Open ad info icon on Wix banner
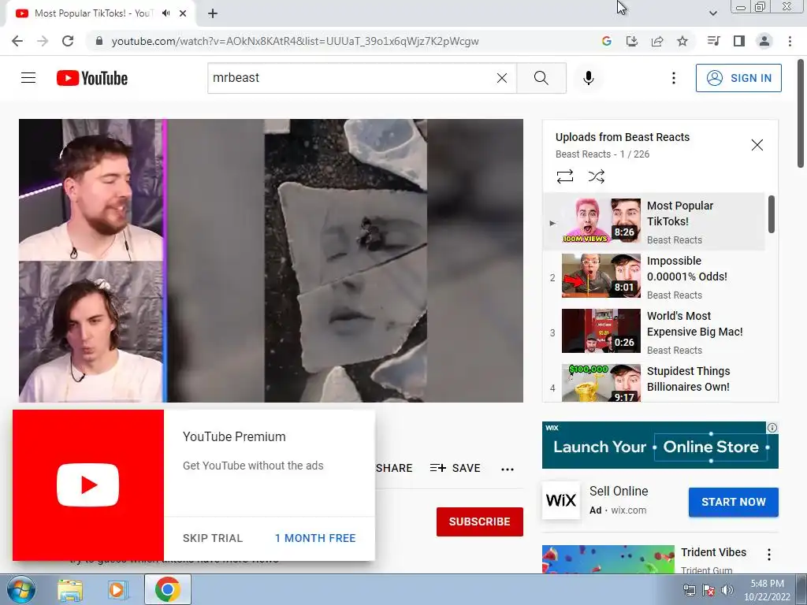This screenshot has height=605, width=807. click(x=772, y=428)
